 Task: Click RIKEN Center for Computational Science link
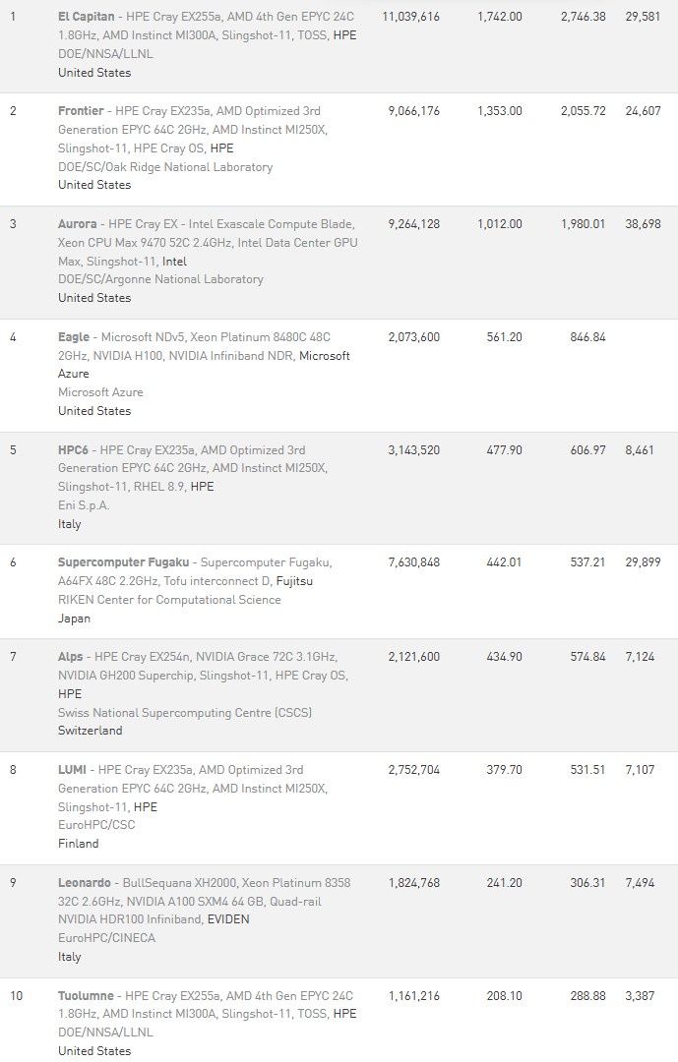point(169,600)
